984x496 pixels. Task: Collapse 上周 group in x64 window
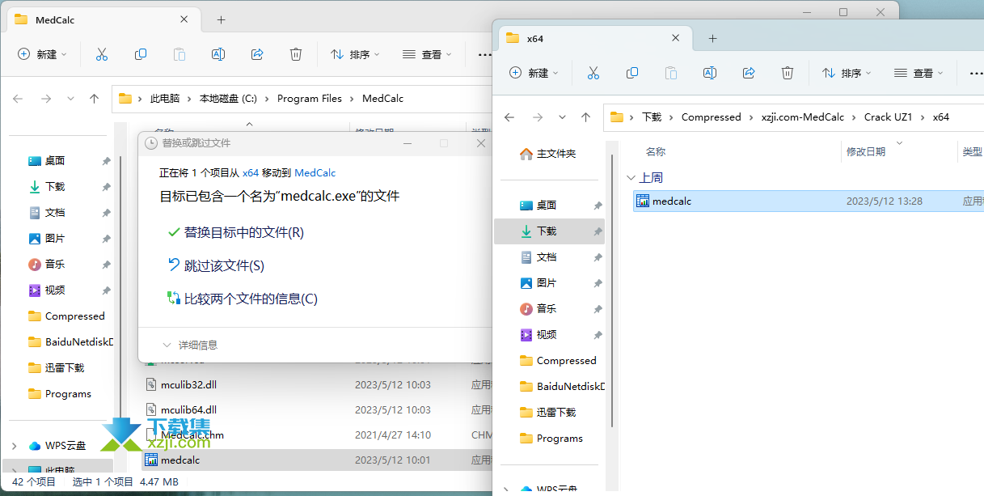pyautogui.click(x=631, y=177)
